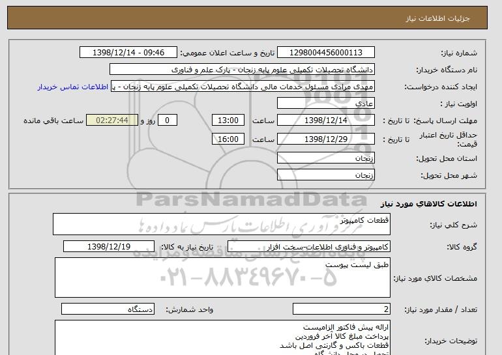The width and height of the screenshot is (502, 355).
Task: Select the public announcement date field 1398/12/14 - 09:46
Action: click(x=128, y=53)
